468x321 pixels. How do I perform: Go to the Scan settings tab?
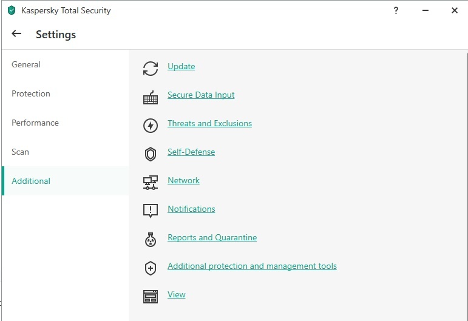[20, 152]
